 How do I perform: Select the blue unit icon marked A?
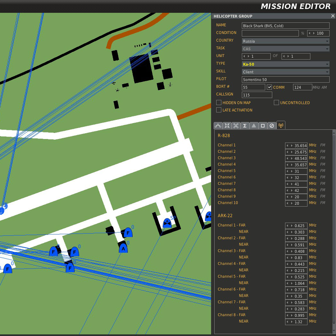123,248
